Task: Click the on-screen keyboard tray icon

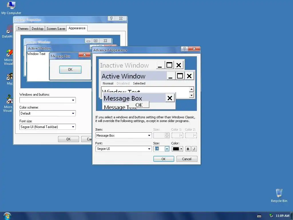Action: point(259,216)
